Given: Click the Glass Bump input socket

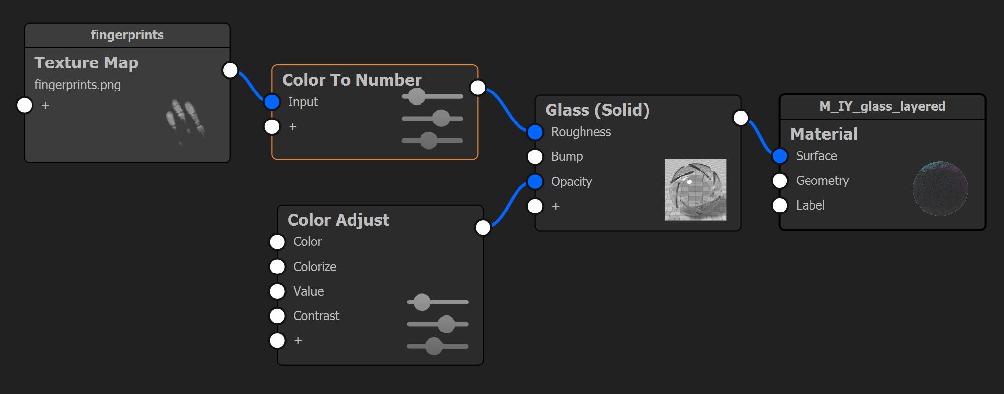Looking at the screenshot, I should coord(535,156).
